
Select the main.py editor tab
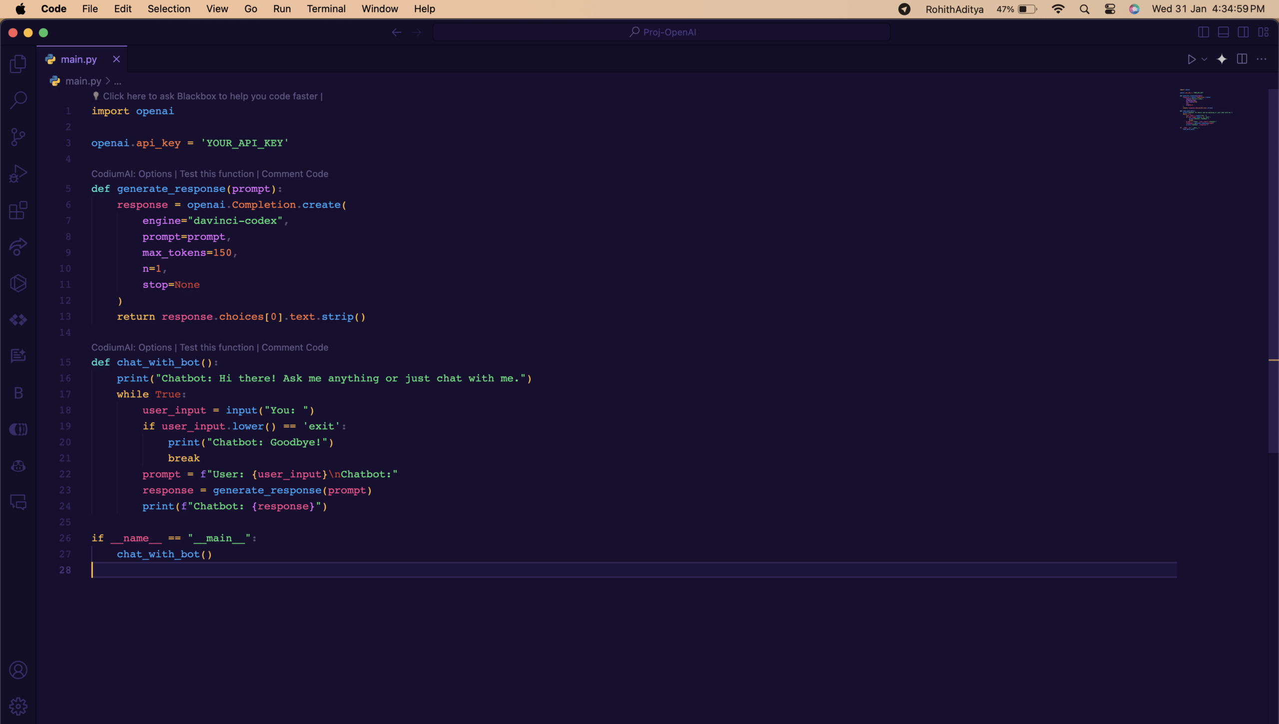coord(78,59)
